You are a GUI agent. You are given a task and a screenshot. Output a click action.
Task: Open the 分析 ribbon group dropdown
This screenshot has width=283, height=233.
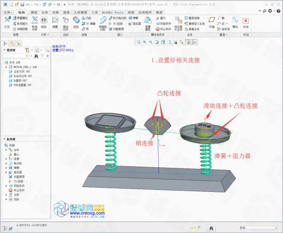pos(45,35)
